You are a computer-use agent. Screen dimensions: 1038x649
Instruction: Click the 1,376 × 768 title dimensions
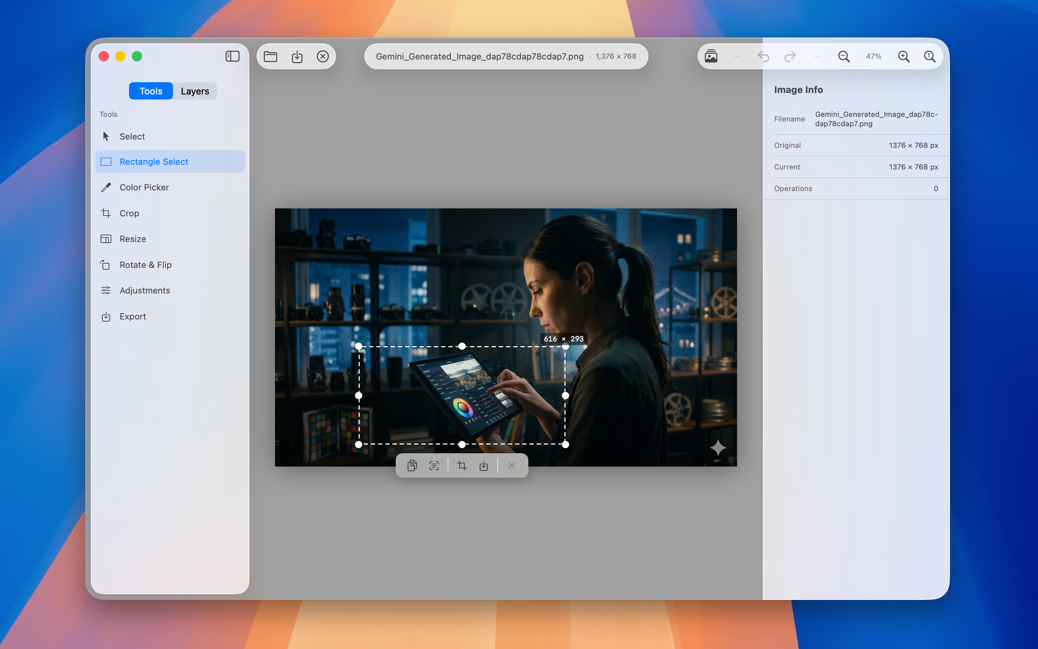(x=616, y=56)
